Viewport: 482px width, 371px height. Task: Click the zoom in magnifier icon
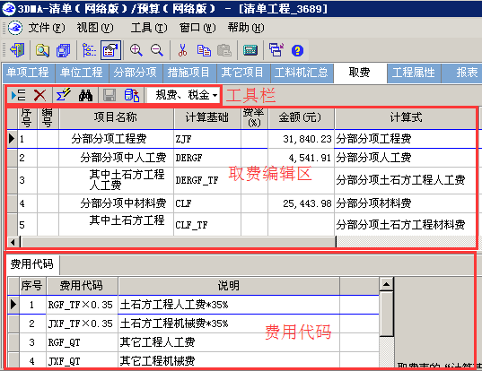click(x=136, y=50)
